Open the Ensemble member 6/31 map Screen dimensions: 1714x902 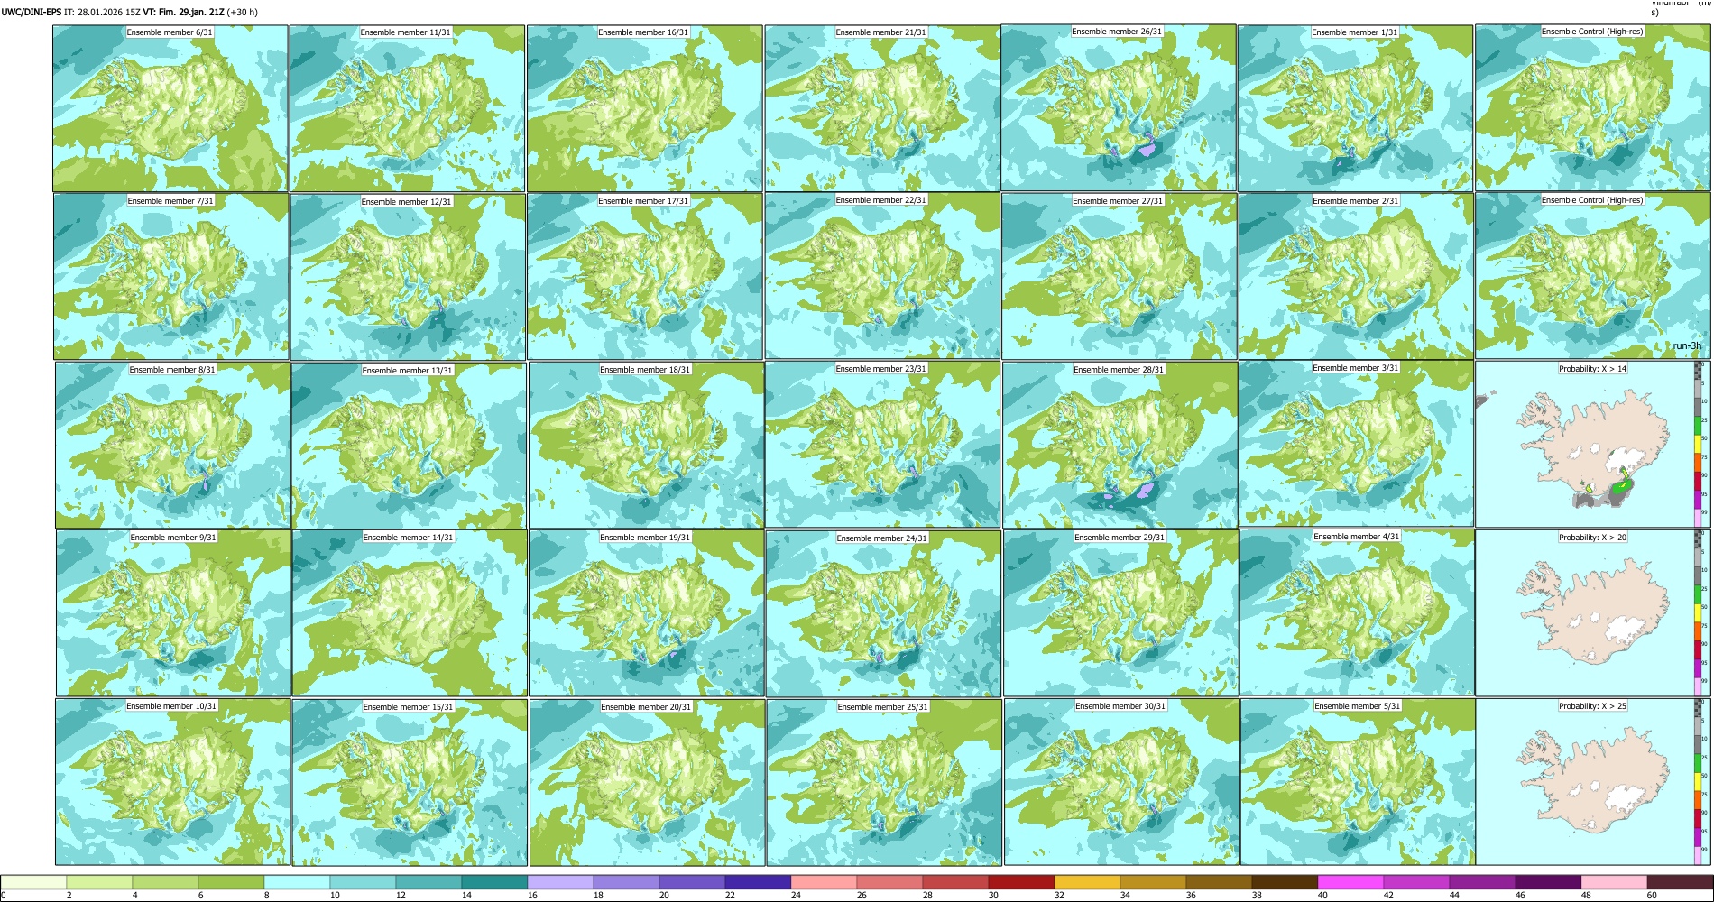pos(170,108)
